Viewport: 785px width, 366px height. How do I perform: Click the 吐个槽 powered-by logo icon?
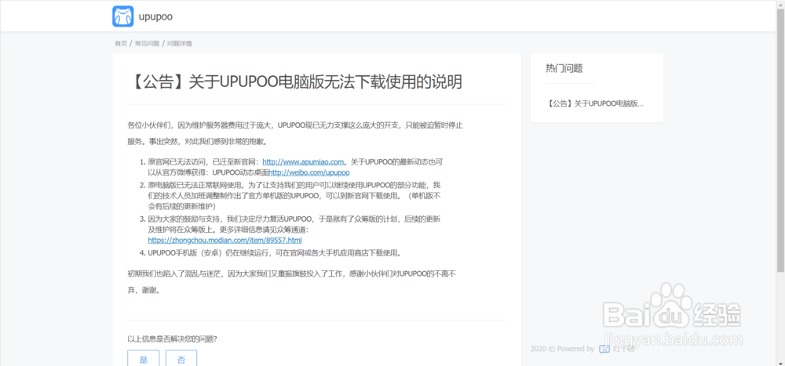604,349
